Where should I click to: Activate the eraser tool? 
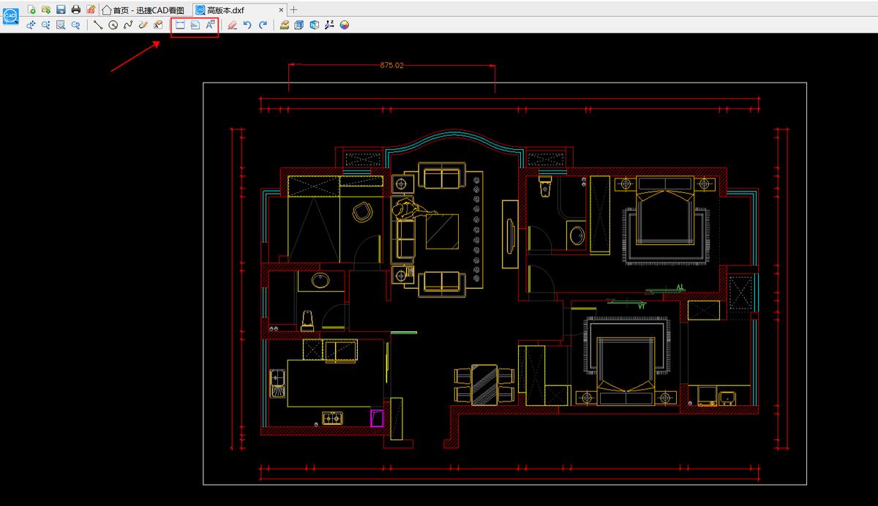click(232, 25)
